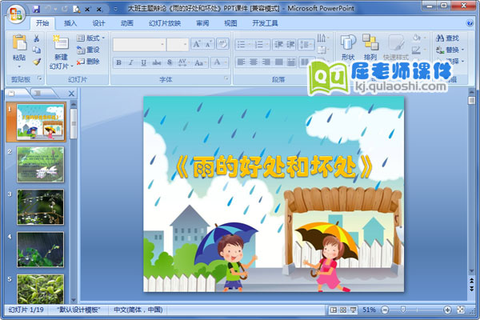480x320 pixels.
Task: Switch to the Insert tab
Action: 70,23
